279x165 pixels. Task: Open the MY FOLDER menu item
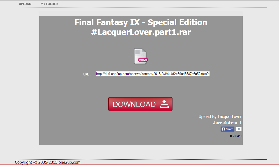tap(49, 4)
